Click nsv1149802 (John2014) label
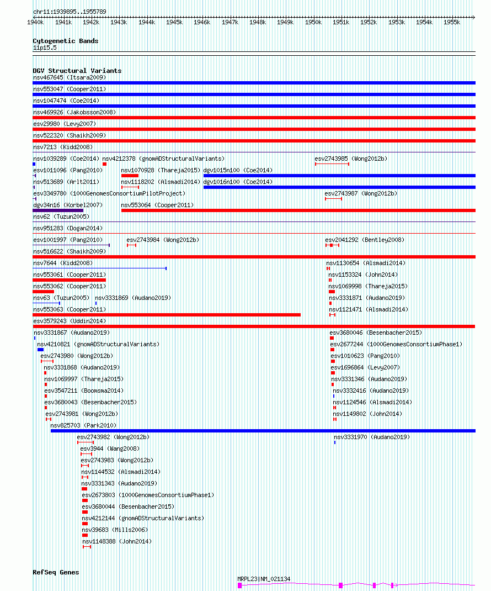This screenshot has height=591, width=491. pos(367,414)
